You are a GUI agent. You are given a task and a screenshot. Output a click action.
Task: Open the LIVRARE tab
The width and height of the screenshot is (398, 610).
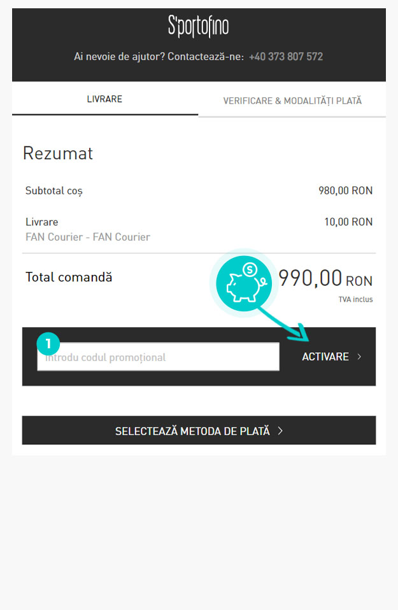click(104, 99)
